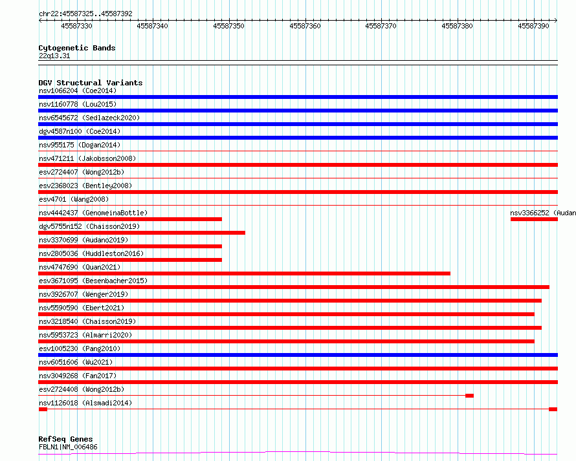576x461 pixels.
Task: Select nsv5590590 (Ebert2021) label
Action: tap(82, 308)
